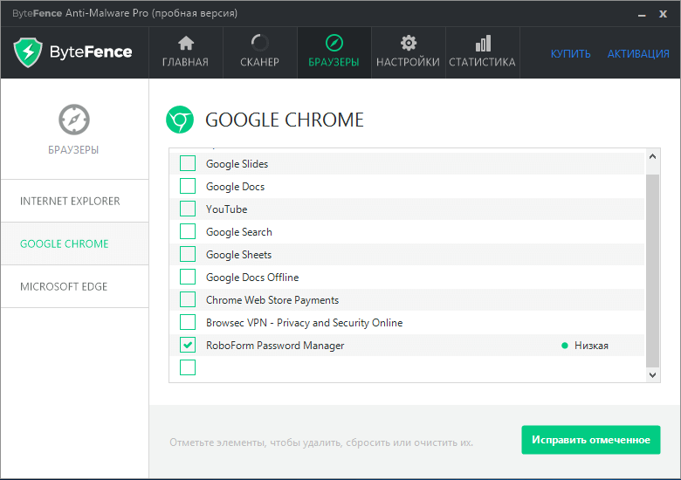This screenshot has height=480, width=681.
Task: Open the Сканер scanner icon
Action: [x=259, y=44]
